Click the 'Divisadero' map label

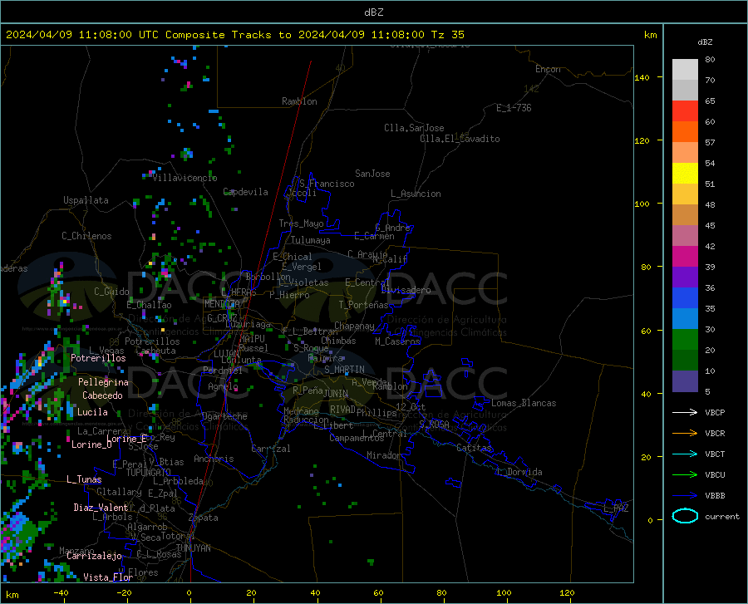[406, 290]
